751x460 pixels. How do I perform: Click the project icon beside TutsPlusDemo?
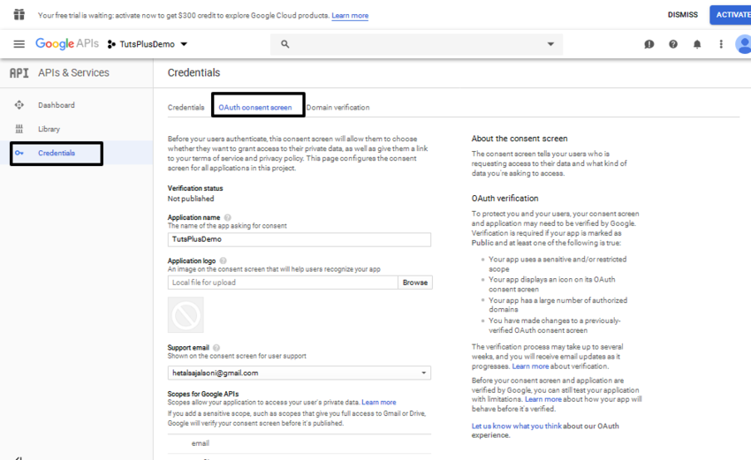[111, 44]
